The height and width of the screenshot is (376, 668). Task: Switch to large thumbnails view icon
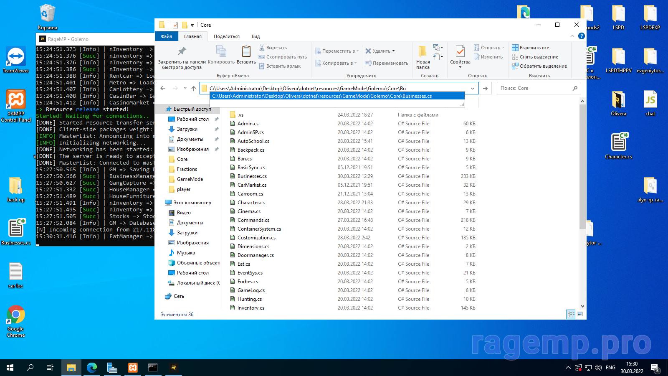point(580,314)
